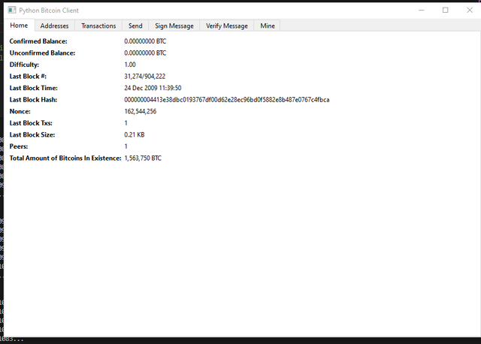Click the last block hash string

[x=227, y=100]
